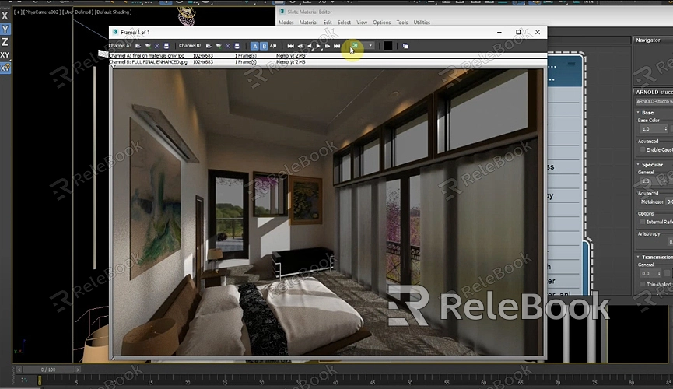Open the Edit menu in Slate Material Editor
The width and height of the screenshot is (673, 389).
(328, 23)
